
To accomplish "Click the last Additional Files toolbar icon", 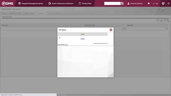I will pos(168,20).
